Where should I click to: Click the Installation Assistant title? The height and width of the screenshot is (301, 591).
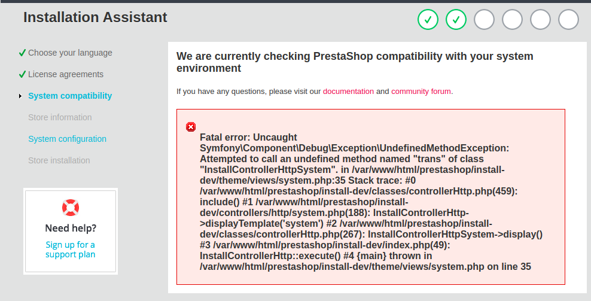tap(95, 17)
